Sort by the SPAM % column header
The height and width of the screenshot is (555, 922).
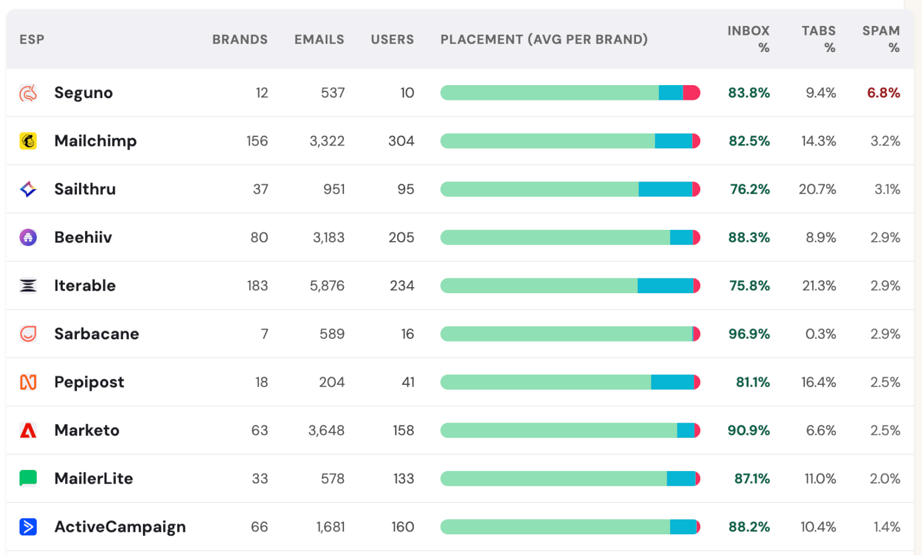click(881, 39)
